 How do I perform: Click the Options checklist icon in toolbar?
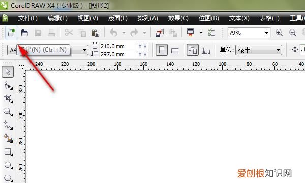click(x=211, y=33)
